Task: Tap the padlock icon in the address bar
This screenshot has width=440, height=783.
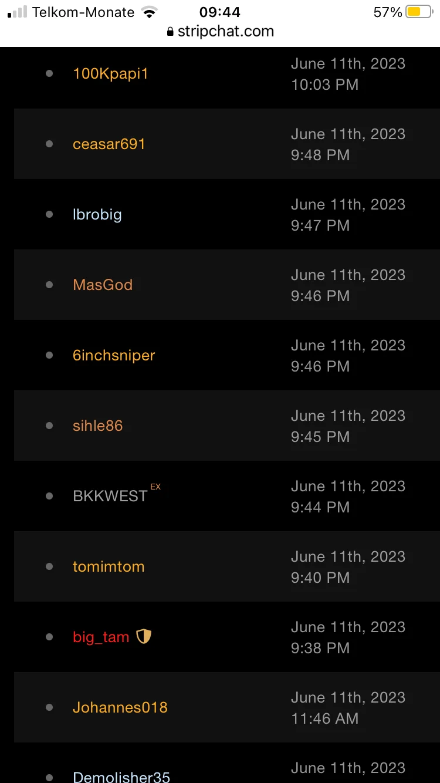Action: click(171, 32)
